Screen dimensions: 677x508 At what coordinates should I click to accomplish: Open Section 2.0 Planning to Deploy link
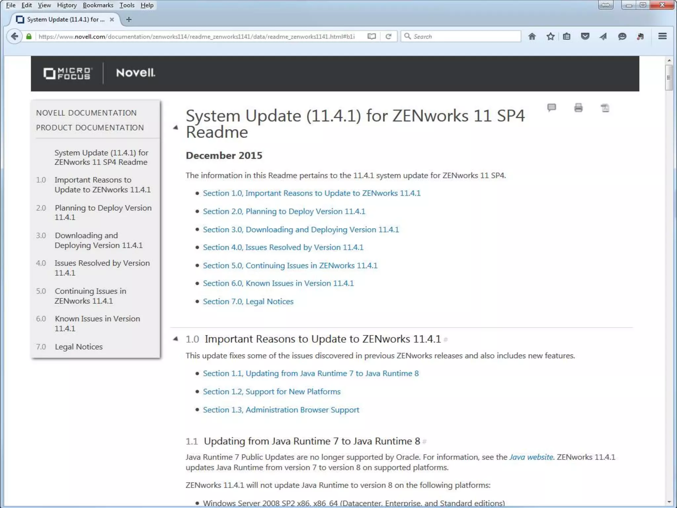(x=284, y=211)
